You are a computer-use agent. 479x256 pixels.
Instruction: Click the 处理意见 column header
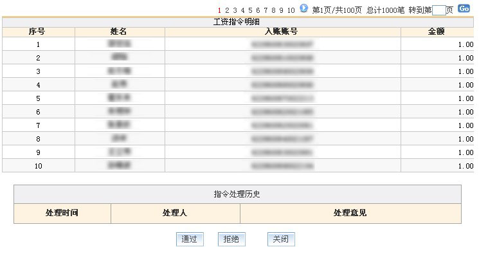pyautogui.click(x=350, y=213)
